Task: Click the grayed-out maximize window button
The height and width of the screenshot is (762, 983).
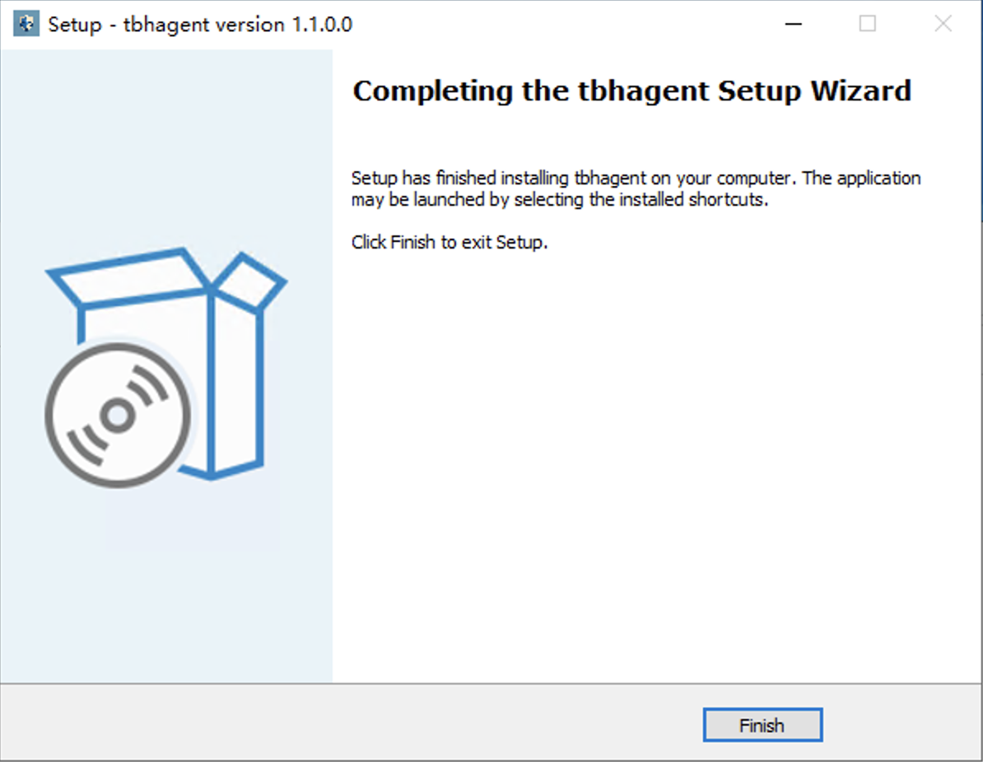Action: click(868, 24)
